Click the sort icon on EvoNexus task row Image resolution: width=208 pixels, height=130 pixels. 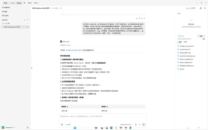(x=28, y=27)
